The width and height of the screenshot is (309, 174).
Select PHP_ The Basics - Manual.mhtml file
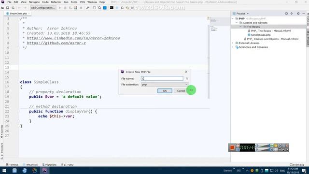270,31
